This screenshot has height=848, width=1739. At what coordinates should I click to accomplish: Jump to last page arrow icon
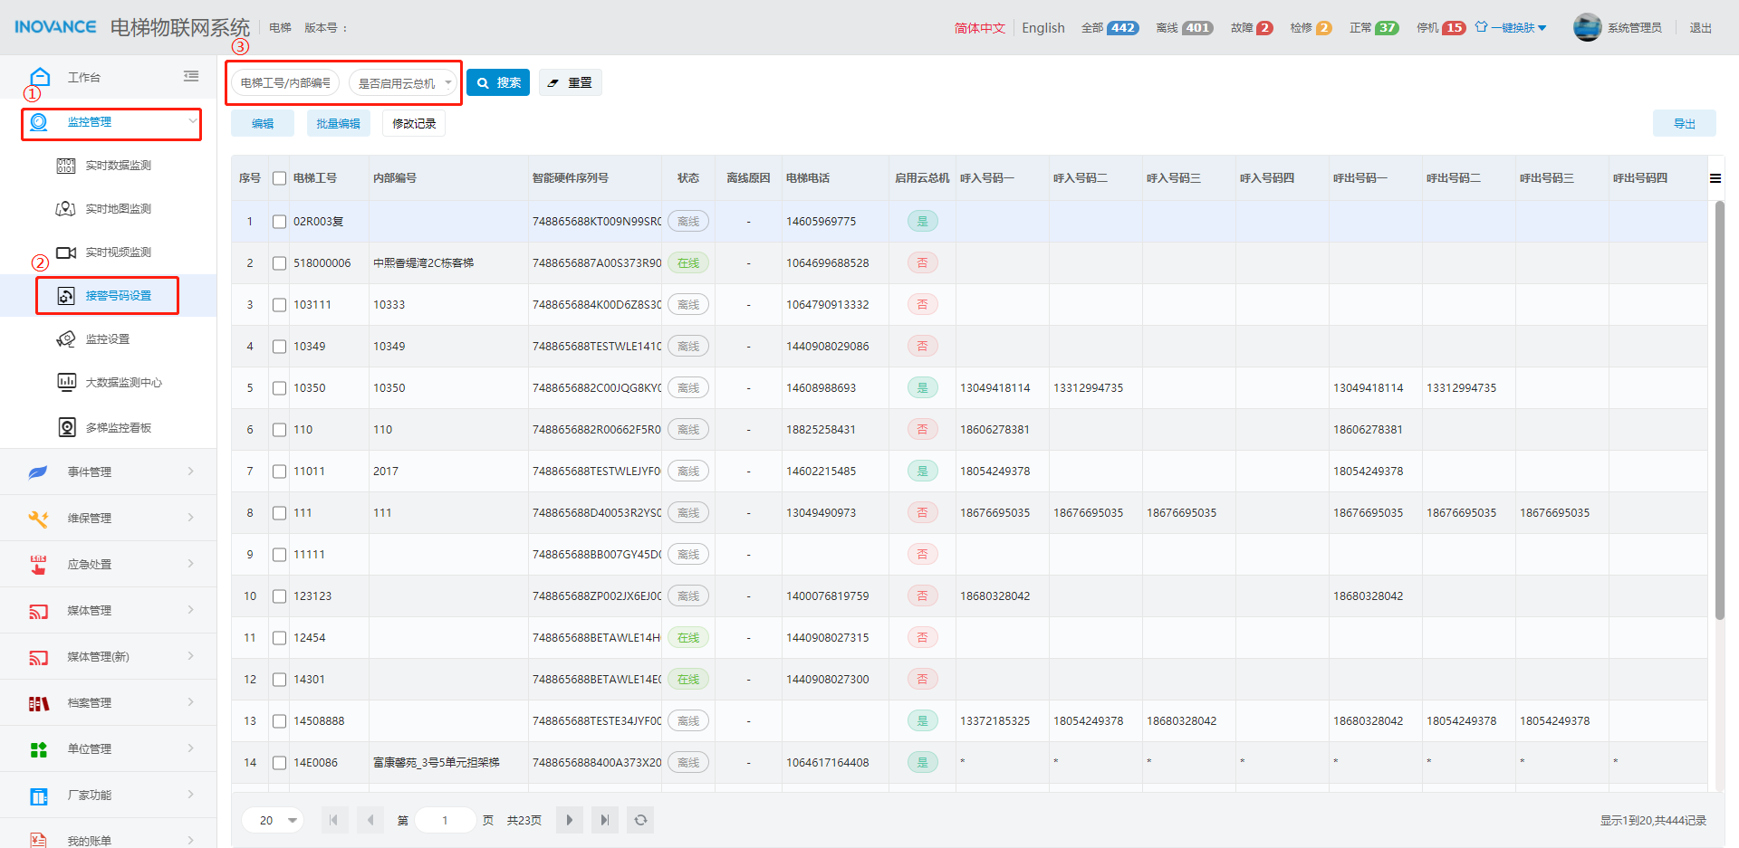(x=604, y=820)
